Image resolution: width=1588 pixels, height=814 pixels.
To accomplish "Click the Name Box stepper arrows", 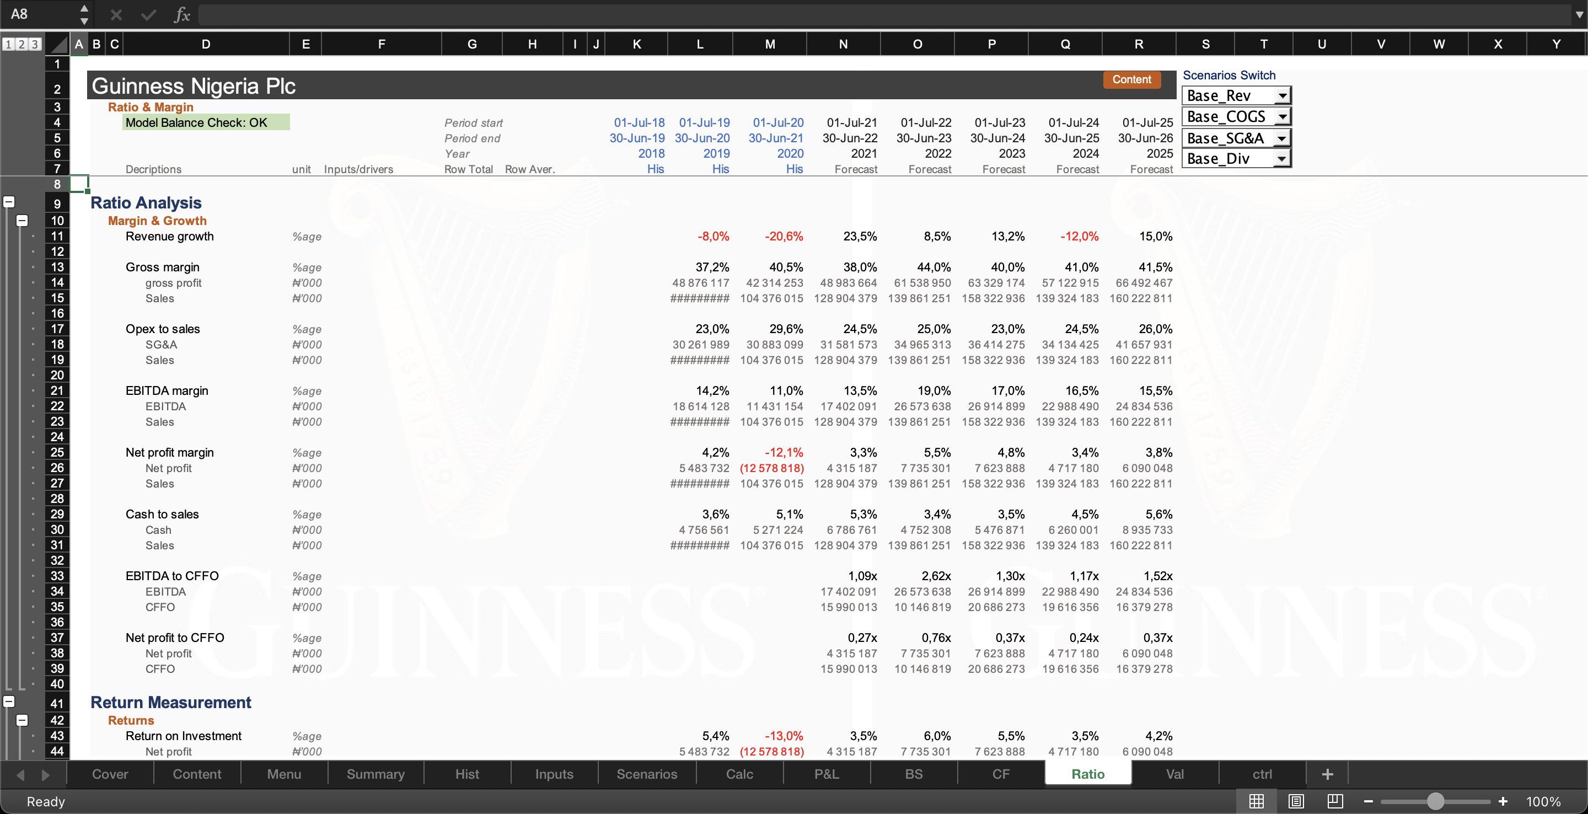I will [x=84, y=14].
